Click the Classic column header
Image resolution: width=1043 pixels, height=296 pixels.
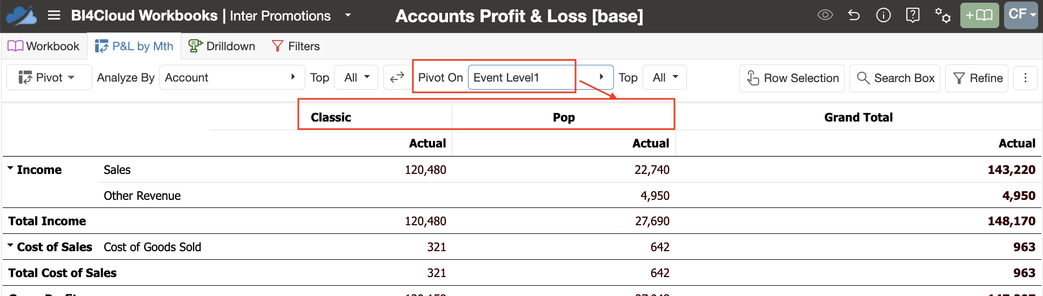331,117
